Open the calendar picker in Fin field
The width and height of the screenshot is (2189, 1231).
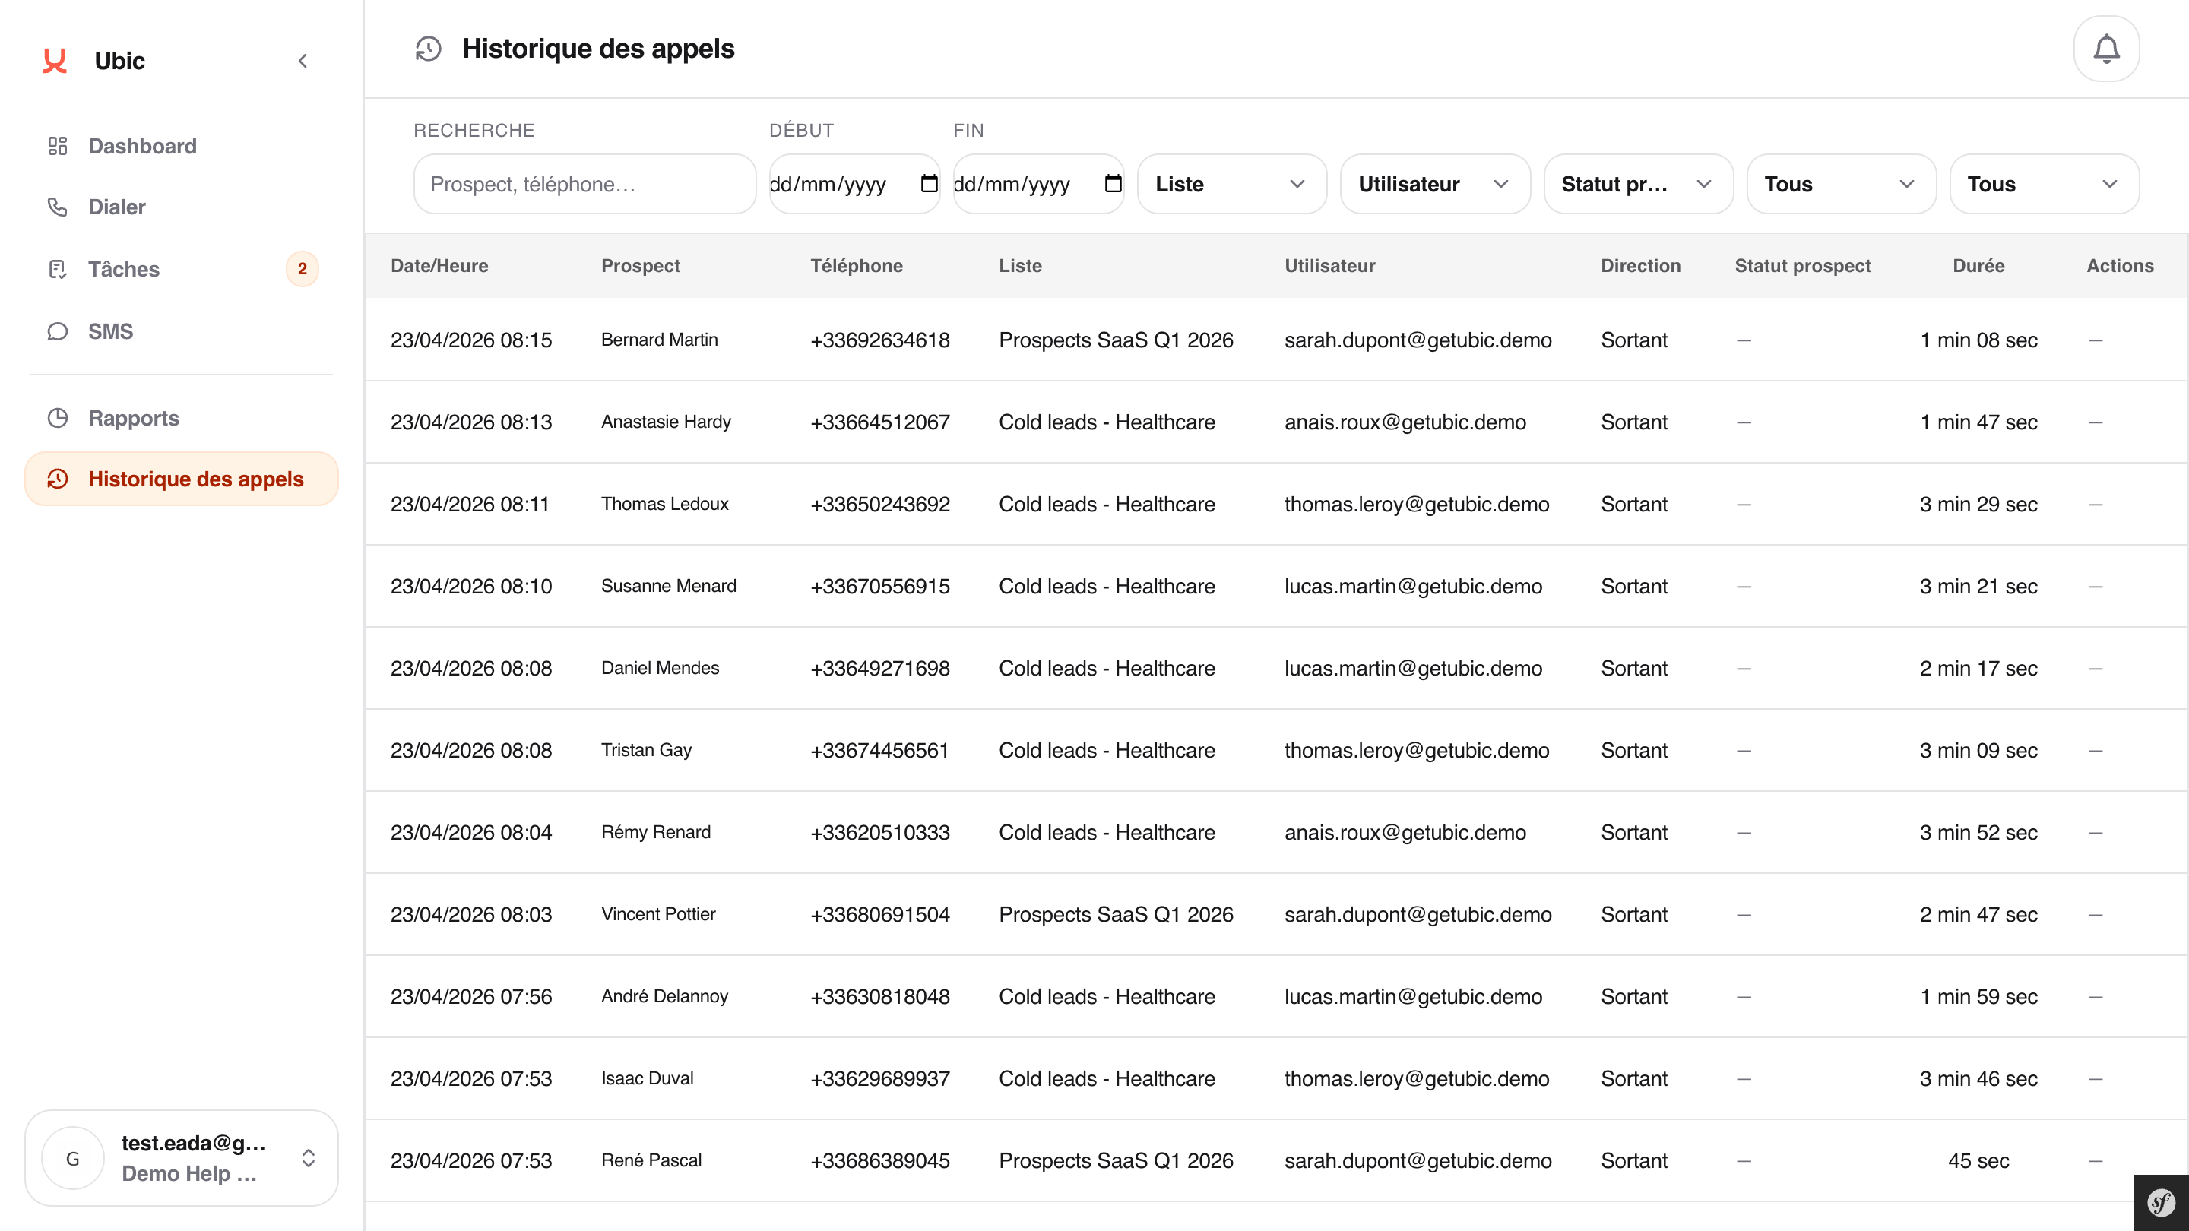1112,183
